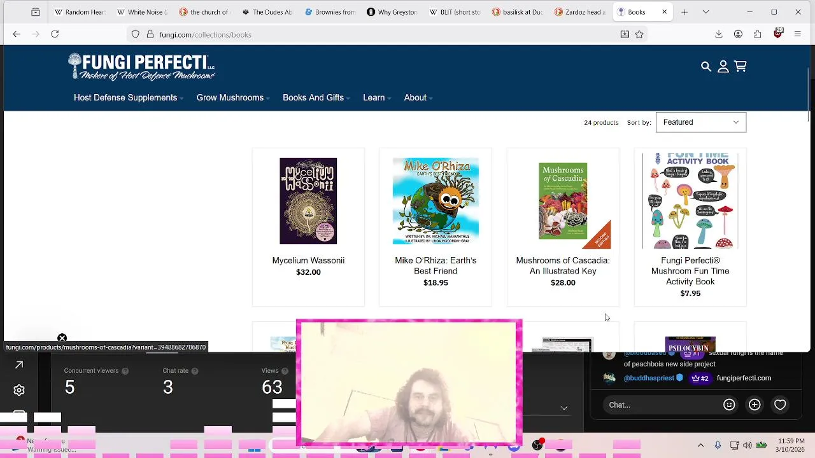
Task: Switch to the BLIT (short sto tab
Action: tap(453, 12)
